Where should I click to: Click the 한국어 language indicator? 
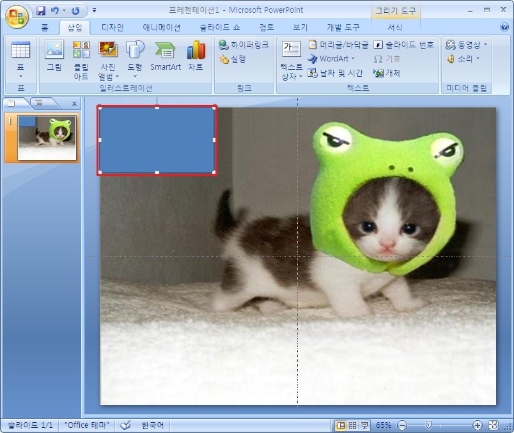tap(152, 425)
